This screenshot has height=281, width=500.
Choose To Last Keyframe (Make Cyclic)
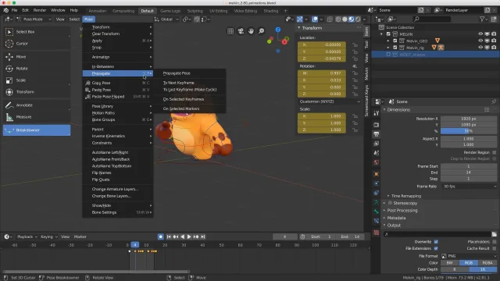click(x=190, y=90)
